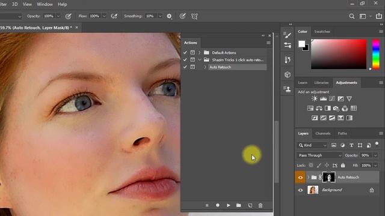The width and height of the screenshot is (385, 216).
Task: Play the selected action
Action: [x=229, y=205]
